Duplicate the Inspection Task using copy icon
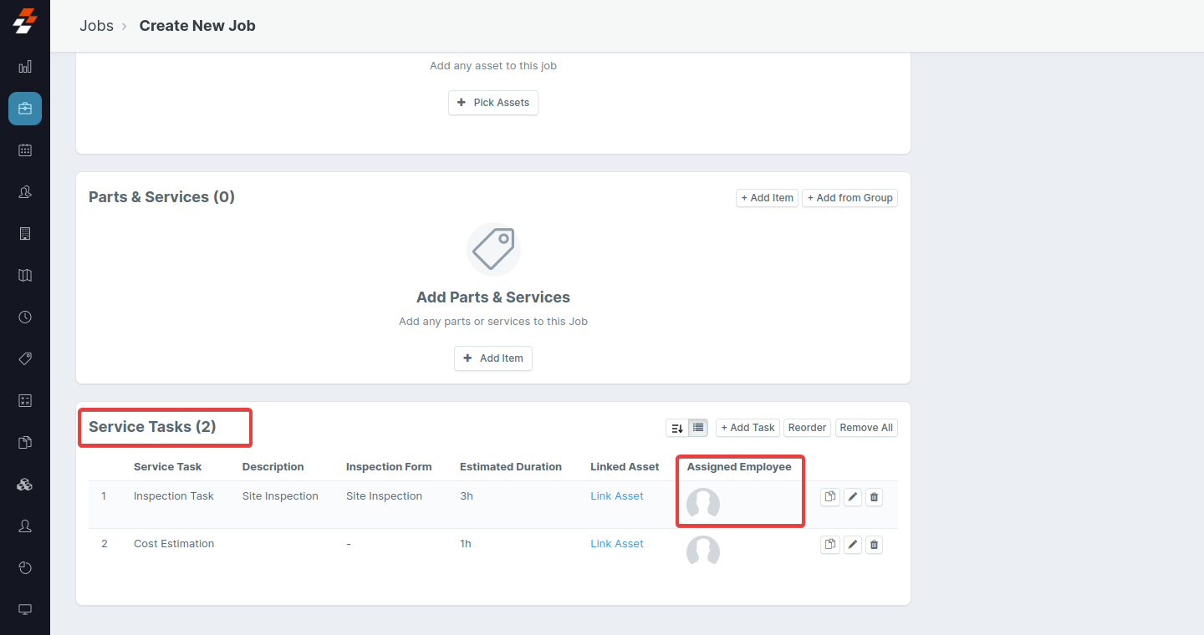 pos(829,497)
